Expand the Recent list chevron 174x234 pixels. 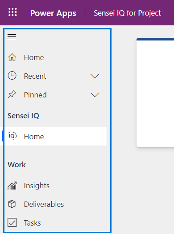click(95, 76)
